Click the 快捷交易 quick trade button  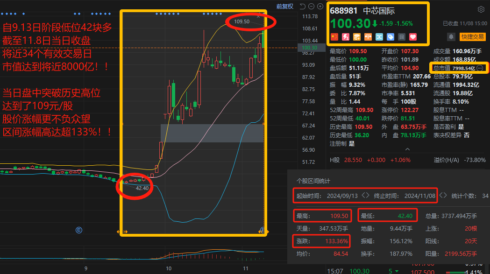click(x=472, y=36)
